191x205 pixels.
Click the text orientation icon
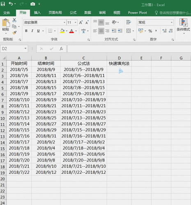114,22
